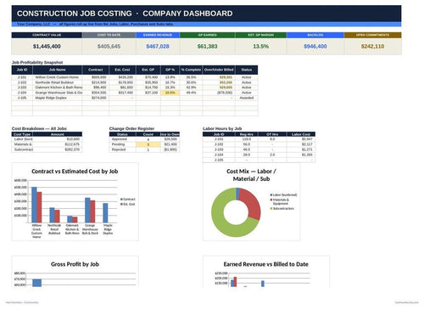Click the Gross Profit by Job chart title

point(75,264)
